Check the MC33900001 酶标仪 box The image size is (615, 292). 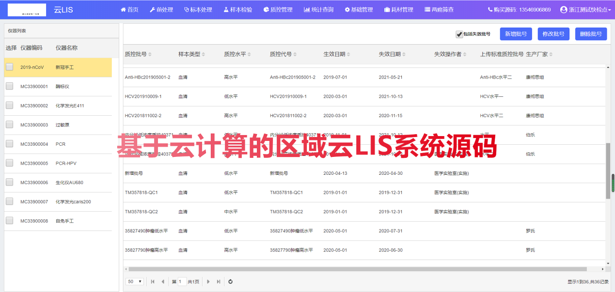click(x=9, y=86)
